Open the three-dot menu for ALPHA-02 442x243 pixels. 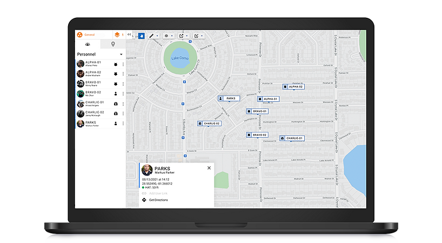click(123, 74)
